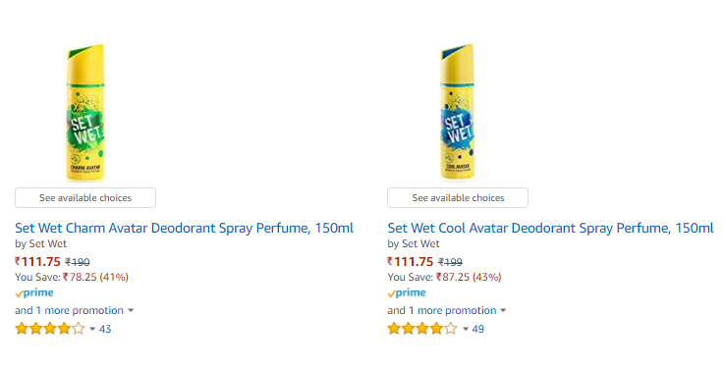Open Set Wet Cool Avatar Deodorant title link
The height and width of the screenshot is (368, 725).
point(550,228)
